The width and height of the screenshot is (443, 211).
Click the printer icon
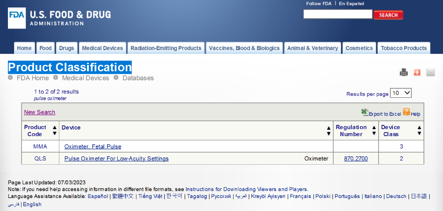point(404,72)
